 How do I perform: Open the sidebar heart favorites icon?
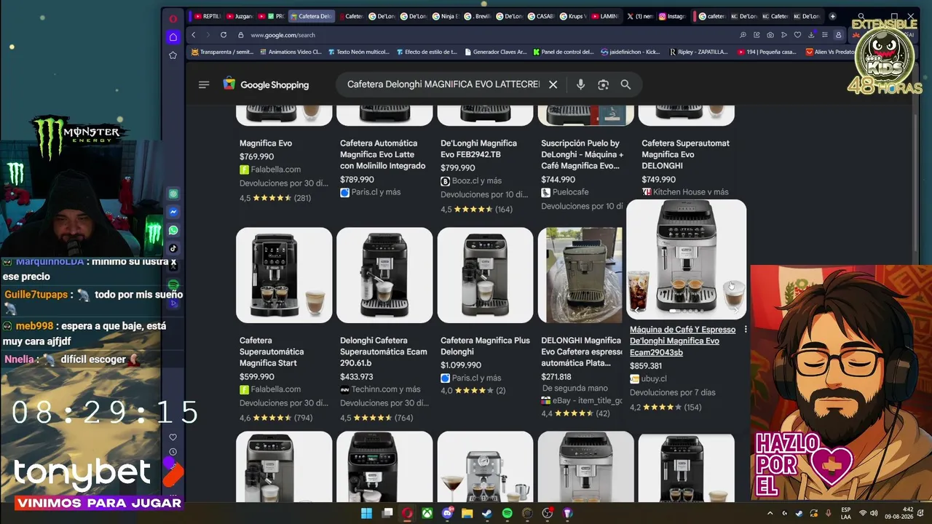point(173,437)
